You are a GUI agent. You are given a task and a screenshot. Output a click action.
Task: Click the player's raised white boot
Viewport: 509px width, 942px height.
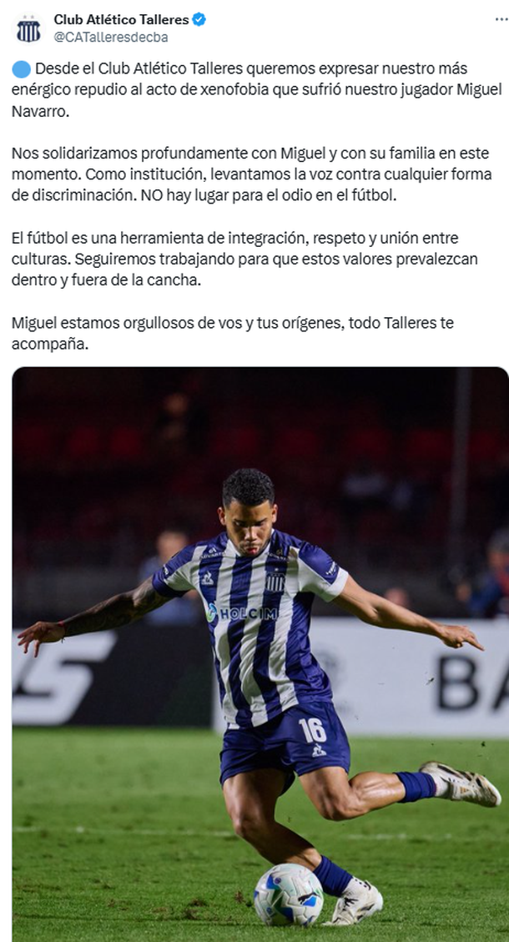[461, 783]
